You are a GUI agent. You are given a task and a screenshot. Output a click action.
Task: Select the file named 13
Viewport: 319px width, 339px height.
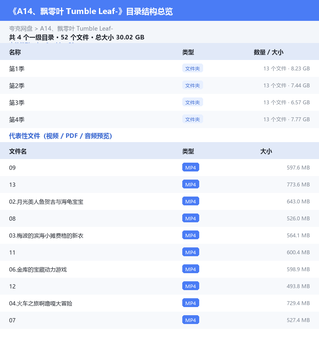[12, 184]
